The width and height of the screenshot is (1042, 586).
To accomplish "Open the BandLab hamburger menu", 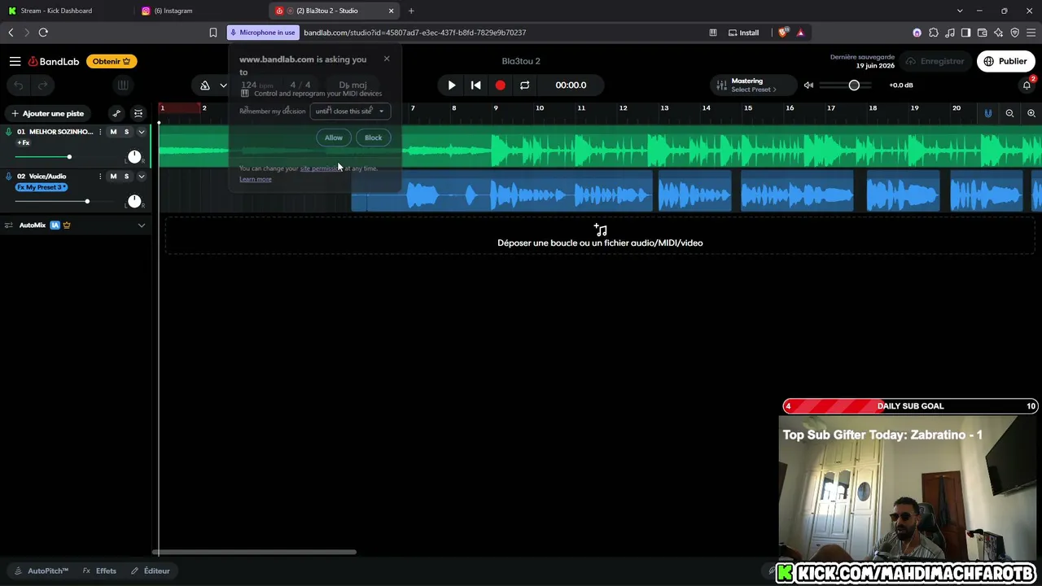I will click(x=15, y=61).
